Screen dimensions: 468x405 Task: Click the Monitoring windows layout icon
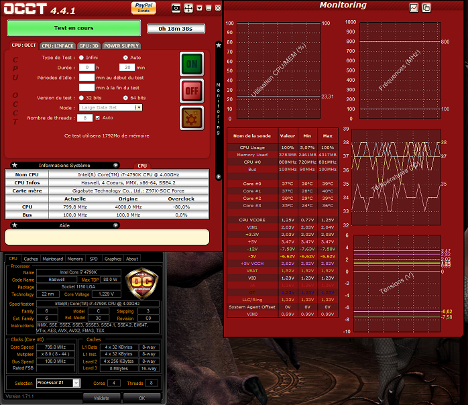(426, 8)
